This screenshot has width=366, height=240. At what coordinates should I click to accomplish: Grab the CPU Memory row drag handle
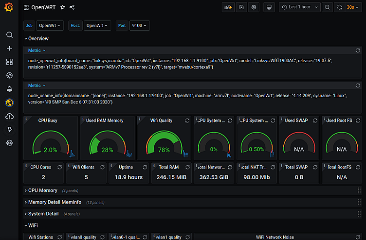pos(359,190)
